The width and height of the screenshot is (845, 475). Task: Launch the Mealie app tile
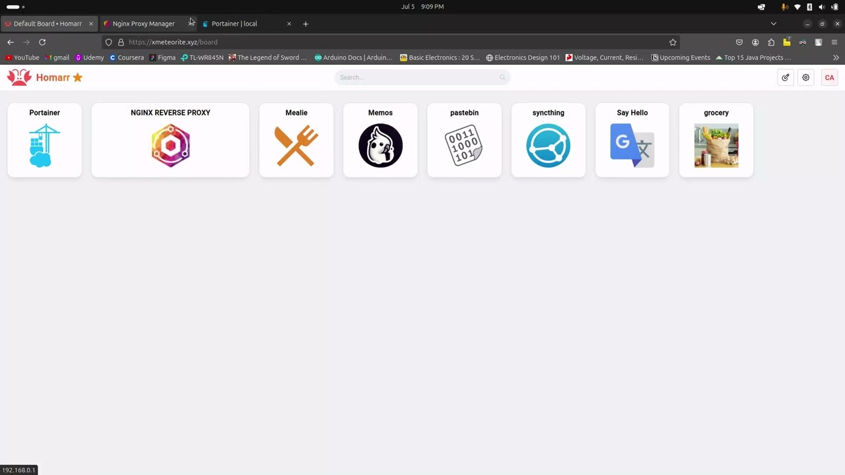296,140
